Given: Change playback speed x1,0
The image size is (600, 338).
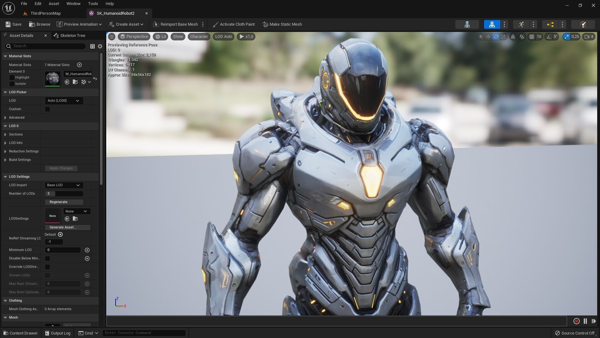Looking at the screenshot, I should [x=246, y=37].
